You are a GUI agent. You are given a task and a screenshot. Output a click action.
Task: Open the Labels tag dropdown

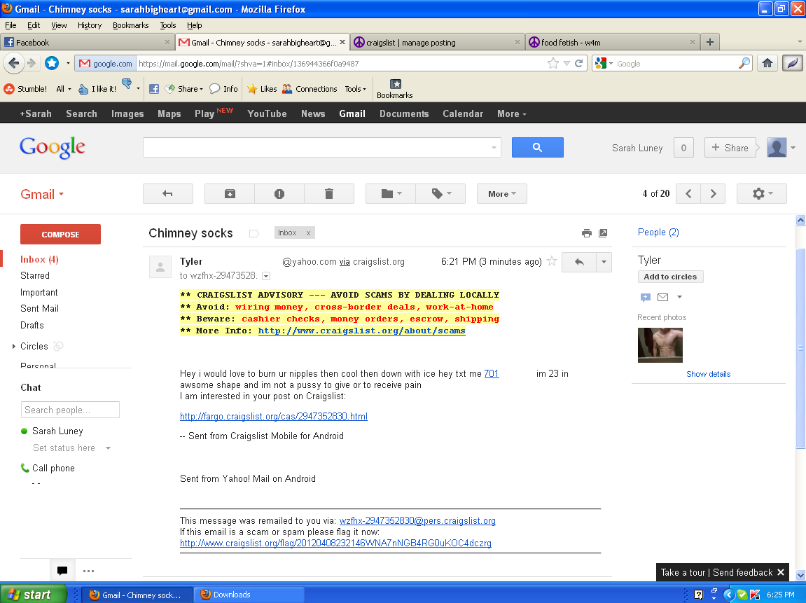[440, 194]
